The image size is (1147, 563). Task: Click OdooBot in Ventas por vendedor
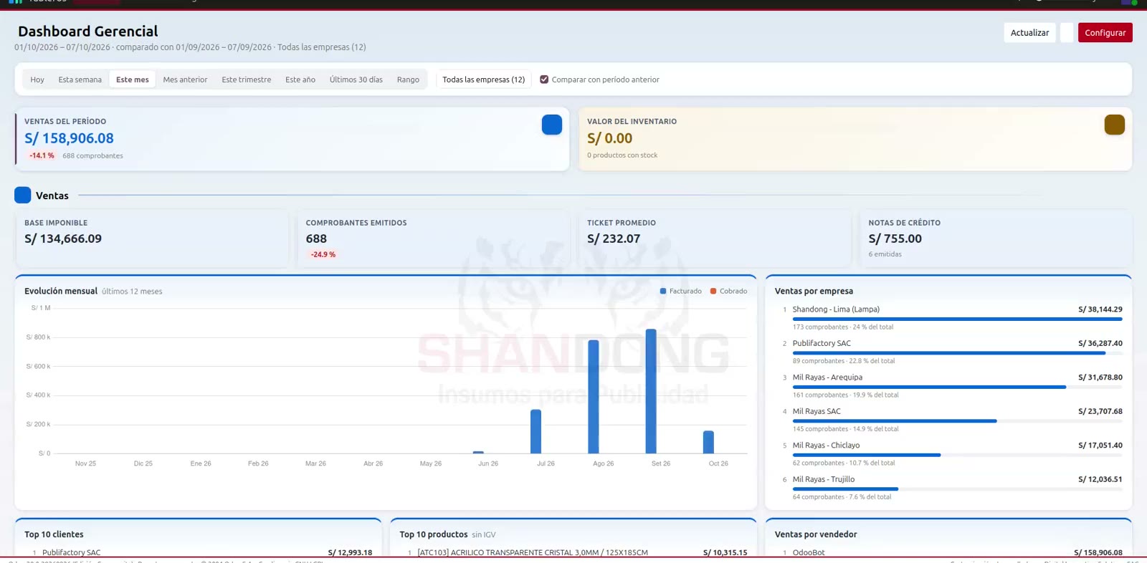tap(809, 552)
